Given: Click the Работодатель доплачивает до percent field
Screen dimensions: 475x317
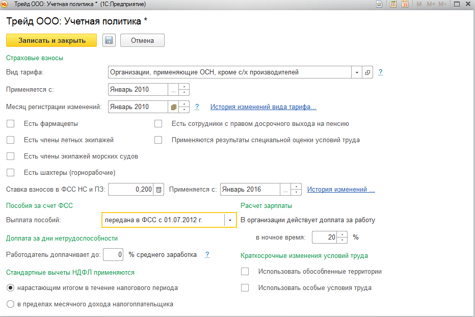Looking at the screenshot, I should (113, 254).
